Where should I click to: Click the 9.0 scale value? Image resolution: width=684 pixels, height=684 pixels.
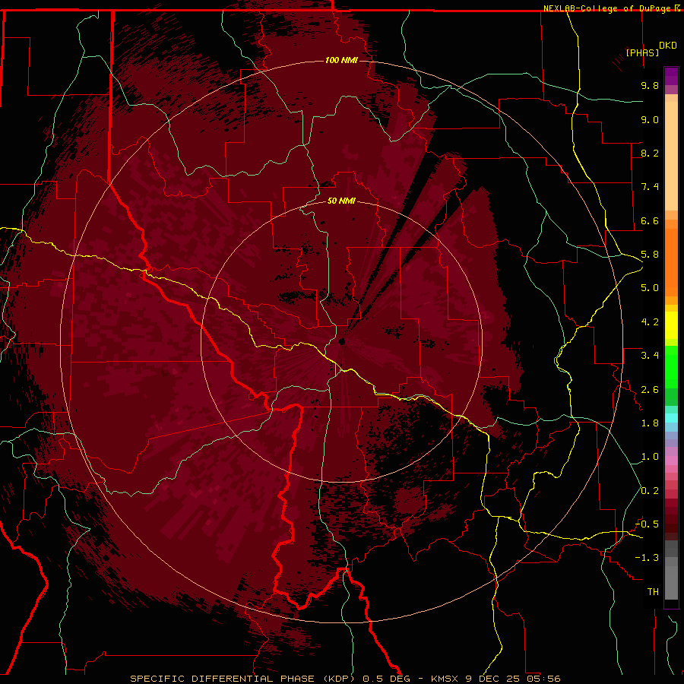[x=650, y=119]
